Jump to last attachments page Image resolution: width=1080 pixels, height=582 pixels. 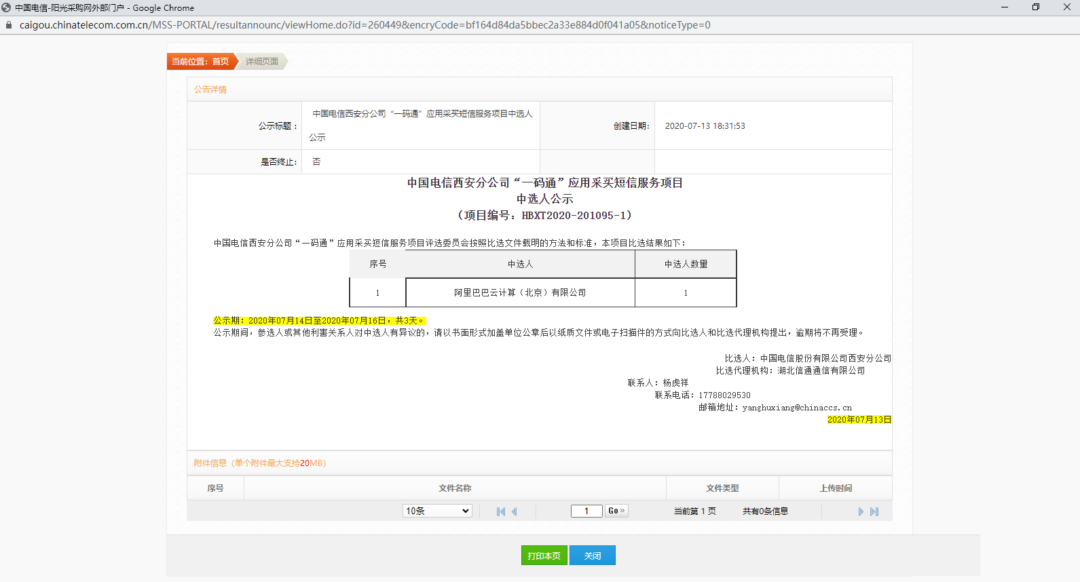874,511
